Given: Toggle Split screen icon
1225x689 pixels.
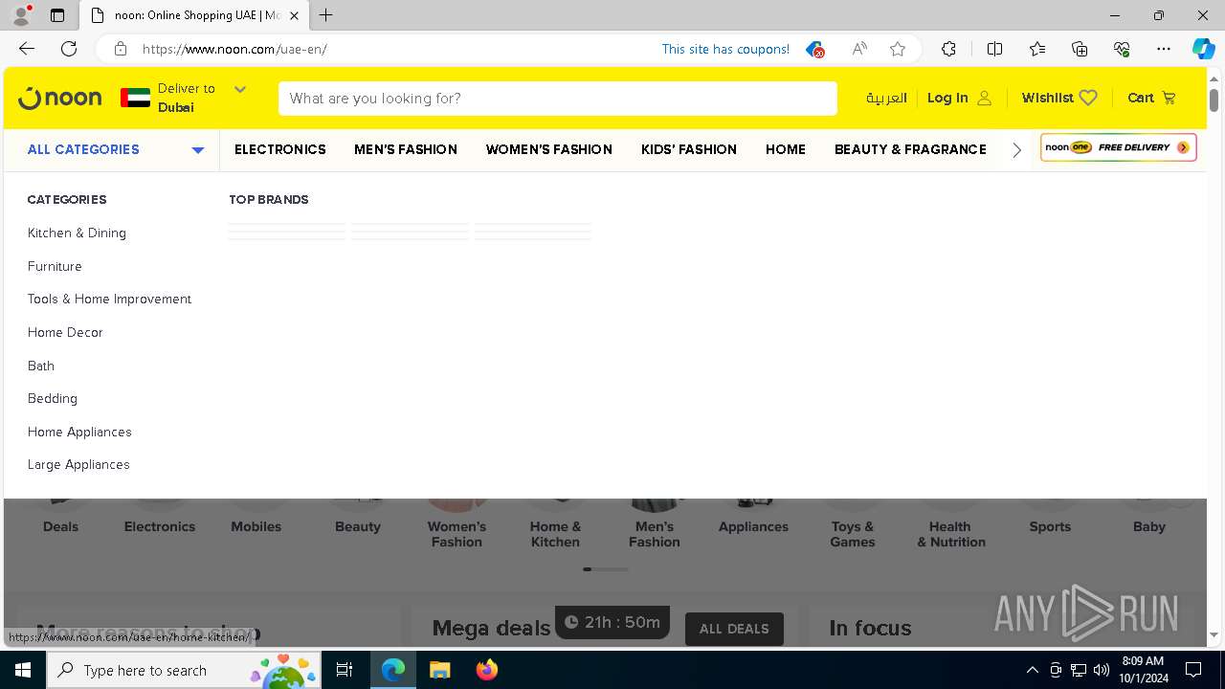Looking at the screenshot, I should [994, 49].
